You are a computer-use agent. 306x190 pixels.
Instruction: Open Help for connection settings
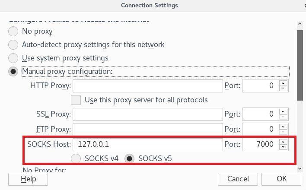28,179
